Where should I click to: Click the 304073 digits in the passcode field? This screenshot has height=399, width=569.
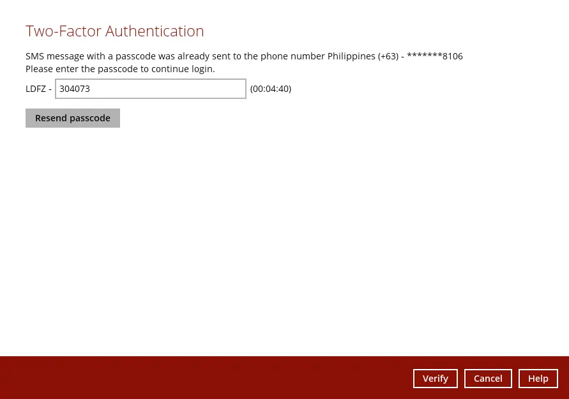(75, 89)
